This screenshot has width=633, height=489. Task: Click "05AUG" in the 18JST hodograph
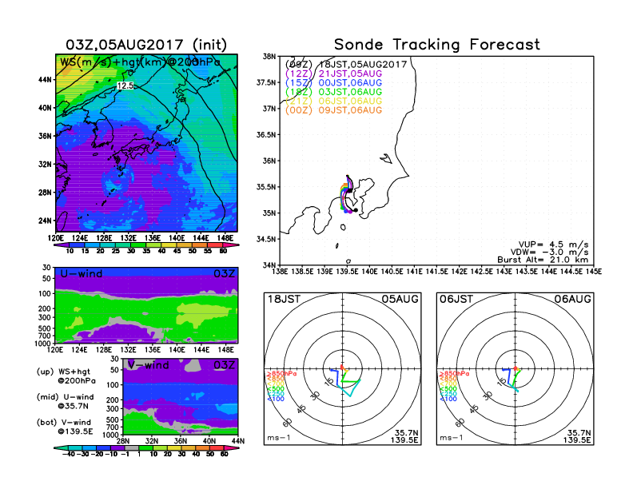point(400,299)
